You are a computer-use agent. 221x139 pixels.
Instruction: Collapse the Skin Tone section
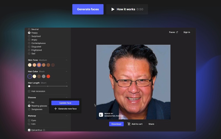(x=66, y=60)
